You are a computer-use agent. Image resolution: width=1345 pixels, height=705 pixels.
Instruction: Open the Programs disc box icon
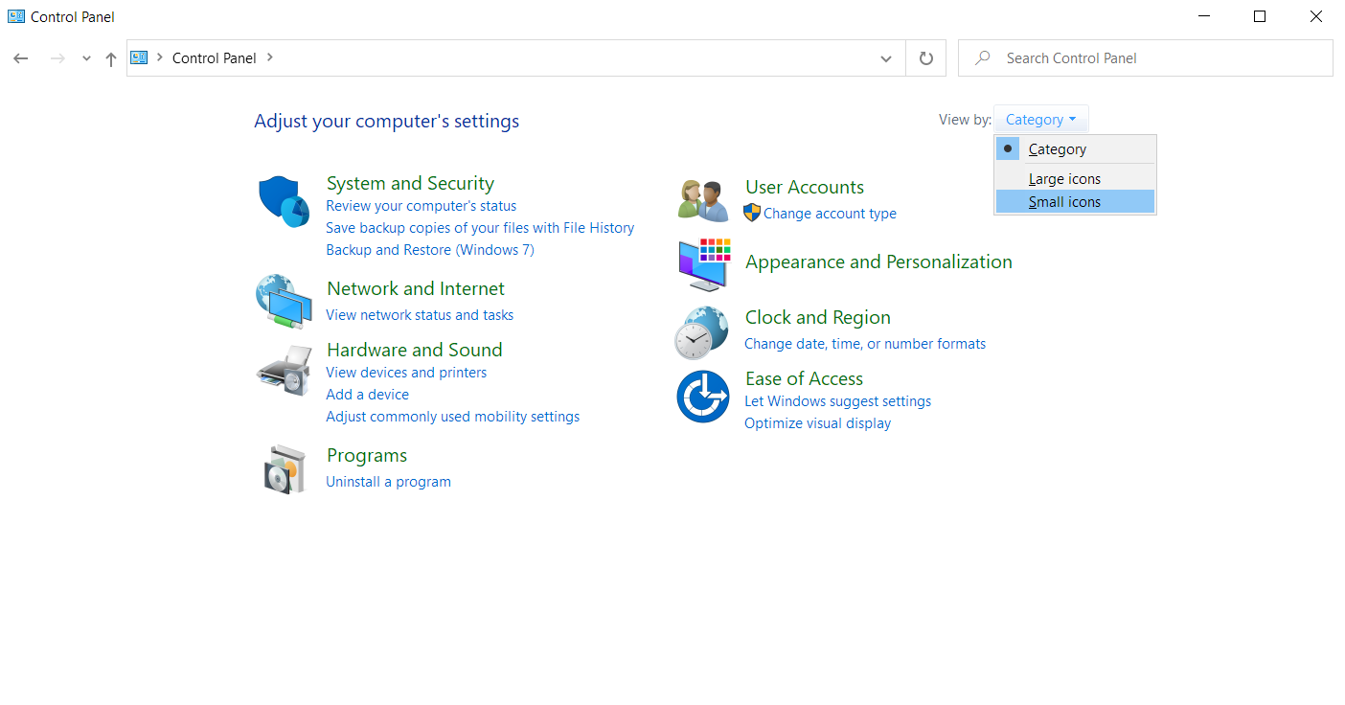(284, 468)
